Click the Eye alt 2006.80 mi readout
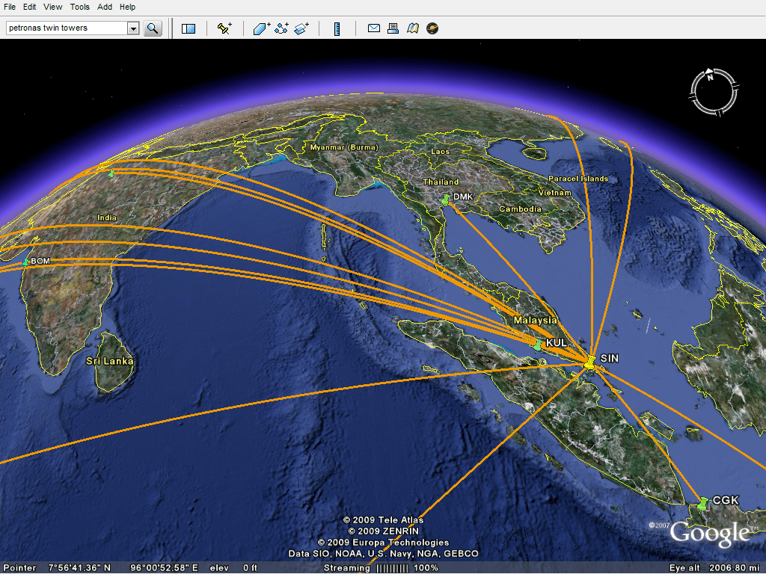Image resolution: width=766 pixels, height=574 pixels. (x=715, y=568)
